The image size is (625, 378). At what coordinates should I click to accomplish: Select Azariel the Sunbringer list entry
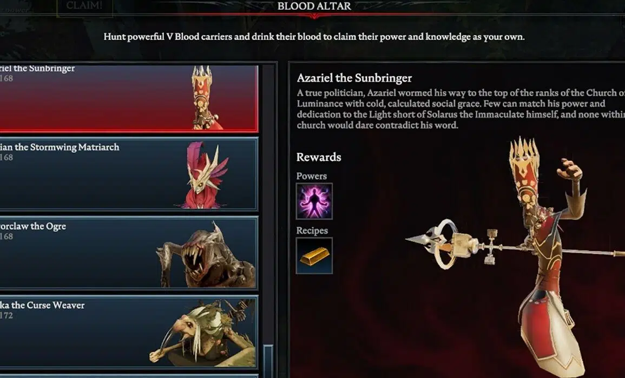coord(129,98)
